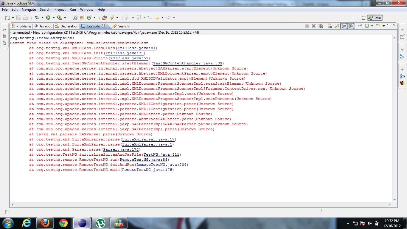
Task: Click the right-trim Outline fast view icon
Action: pyautogui.click(x=402, y=56)
